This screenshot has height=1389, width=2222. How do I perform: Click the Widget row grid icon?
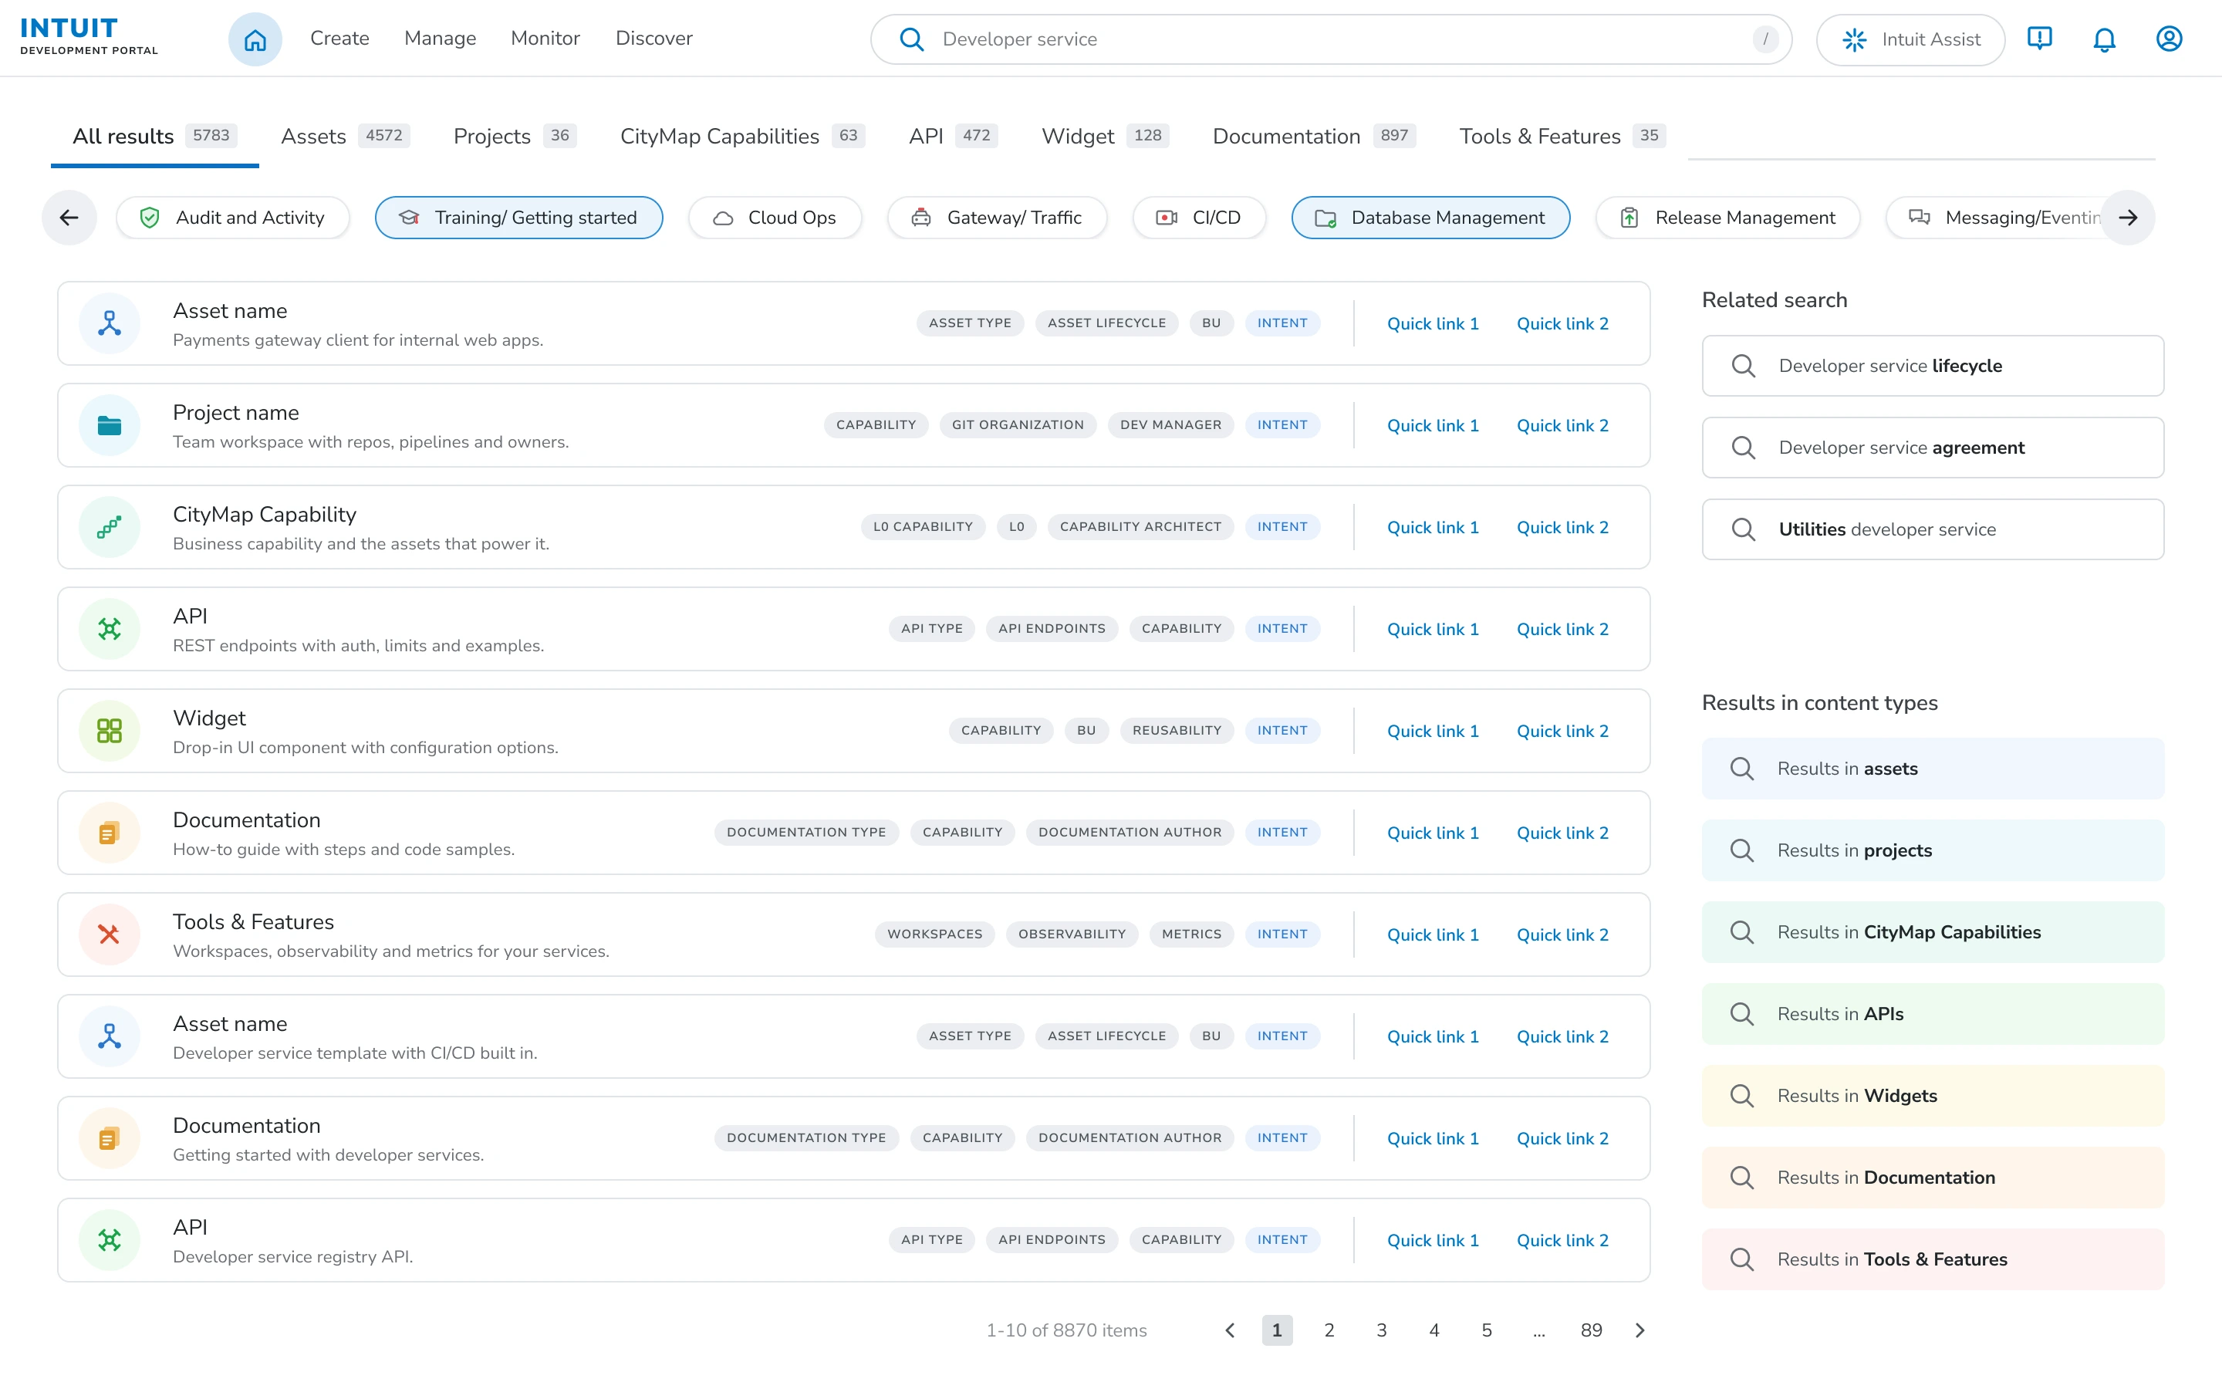pos(110,730)
